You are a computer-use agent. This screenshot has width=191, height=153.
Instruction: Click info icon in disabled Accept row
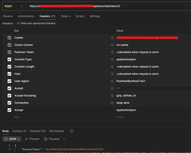[112, 88]
